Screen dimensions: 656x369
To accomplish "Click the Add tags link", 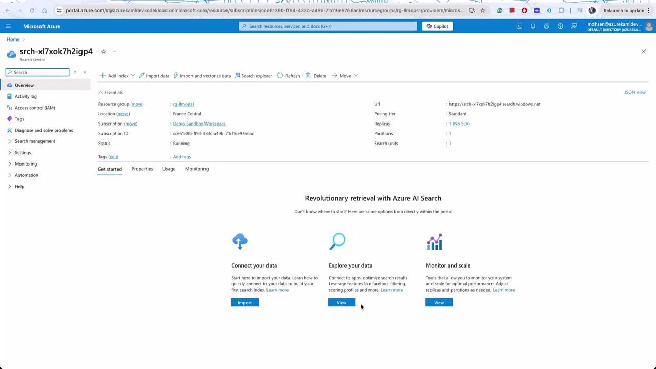I will (182, 157).
